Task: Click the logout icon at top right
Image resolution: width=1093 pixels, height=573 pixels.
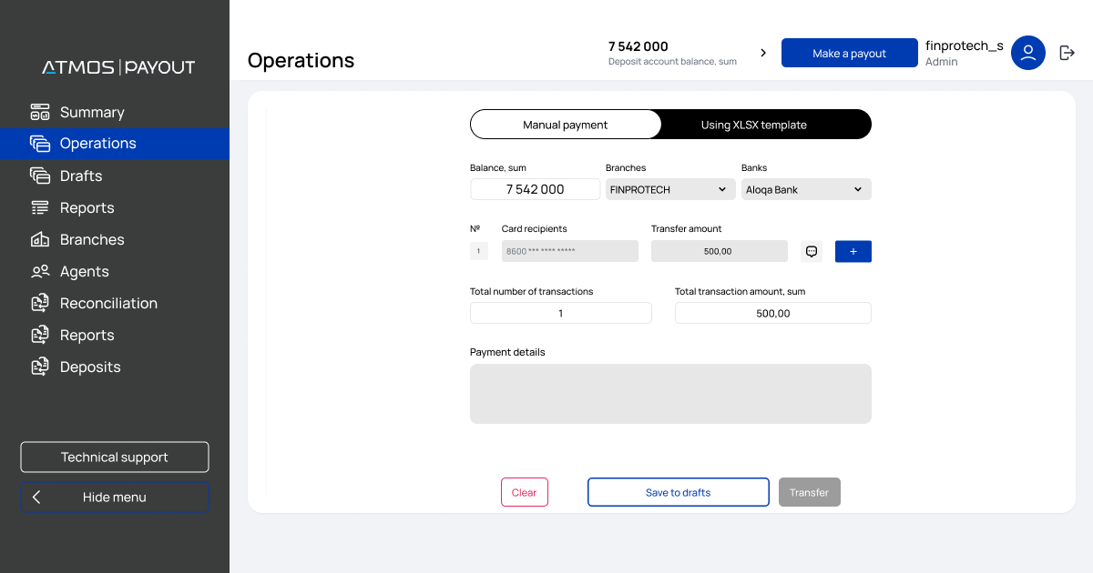Action: point(1067,53)
